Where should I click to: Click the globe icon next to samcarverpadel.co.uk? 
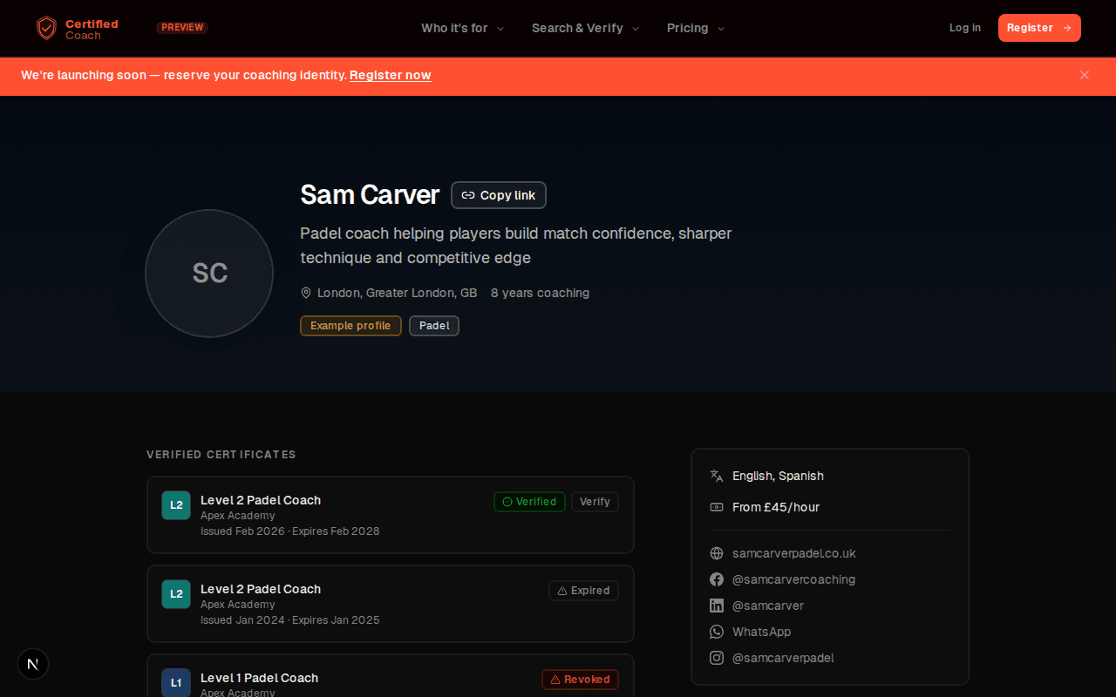click(716, 553)
